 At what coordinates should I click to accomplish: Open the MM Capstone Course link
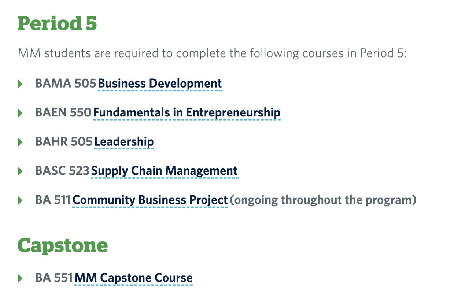pos(133,278)
